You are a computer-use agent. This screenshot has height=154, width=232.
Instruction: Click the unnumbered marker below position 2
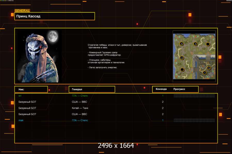tap(182, 70)
